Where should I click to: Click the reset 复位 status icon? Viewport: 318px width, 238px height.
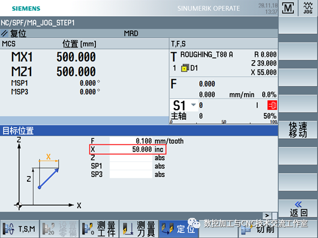[5, 33]
